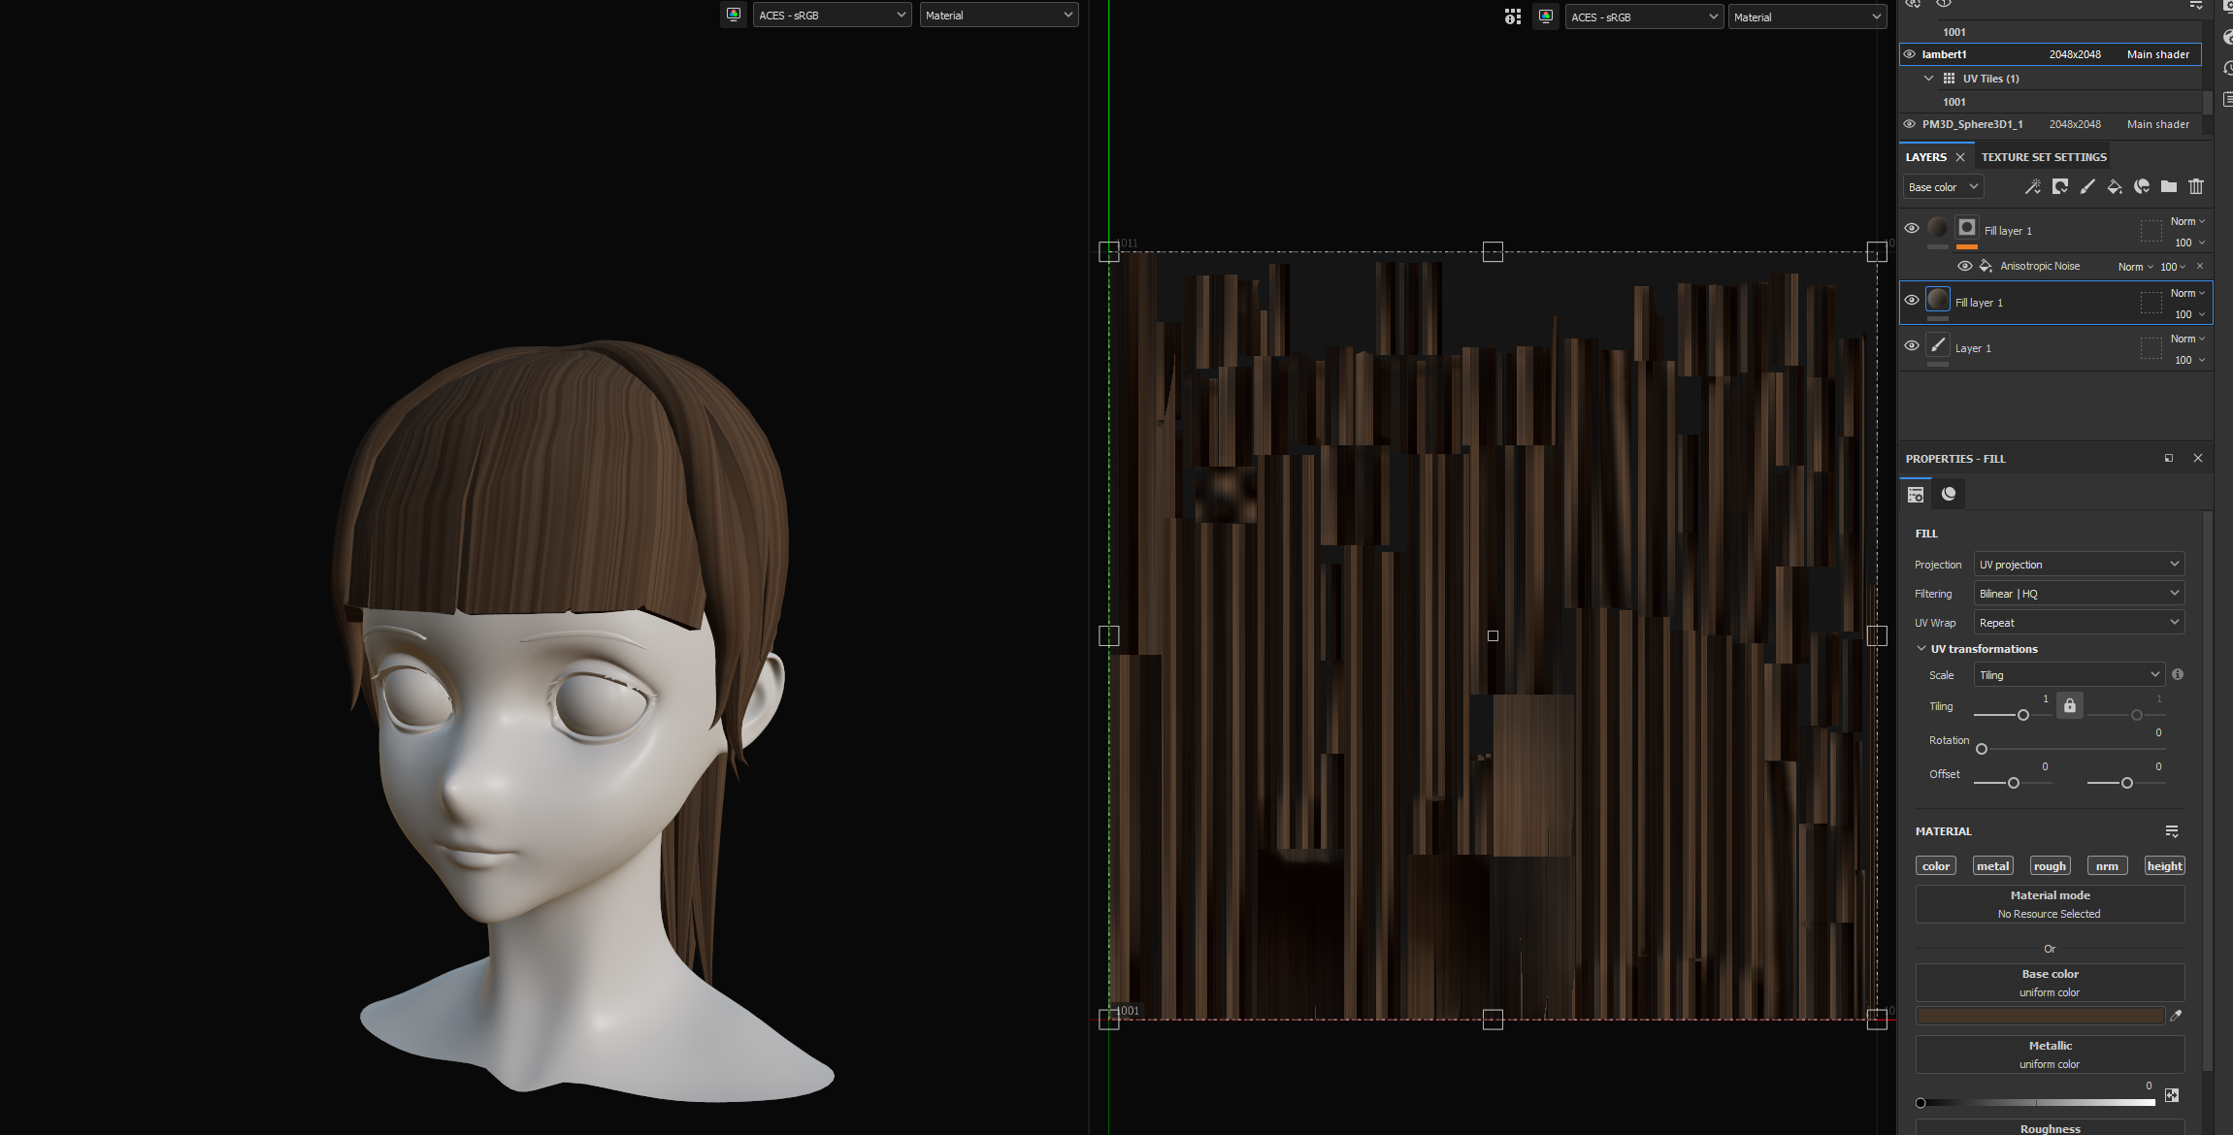Screen dimensions: 2233x1135
Task: Open the ACES - sRGB dropdown in 3D viewport
Action: [x=832, y=15]
